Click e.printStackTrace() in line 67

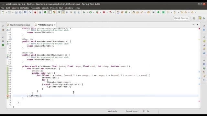pos(59,87)
